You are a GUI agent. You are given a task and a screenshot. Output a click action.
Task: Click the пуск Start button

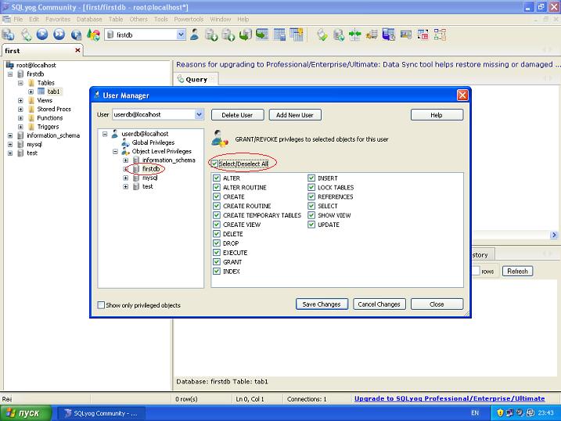26,413
